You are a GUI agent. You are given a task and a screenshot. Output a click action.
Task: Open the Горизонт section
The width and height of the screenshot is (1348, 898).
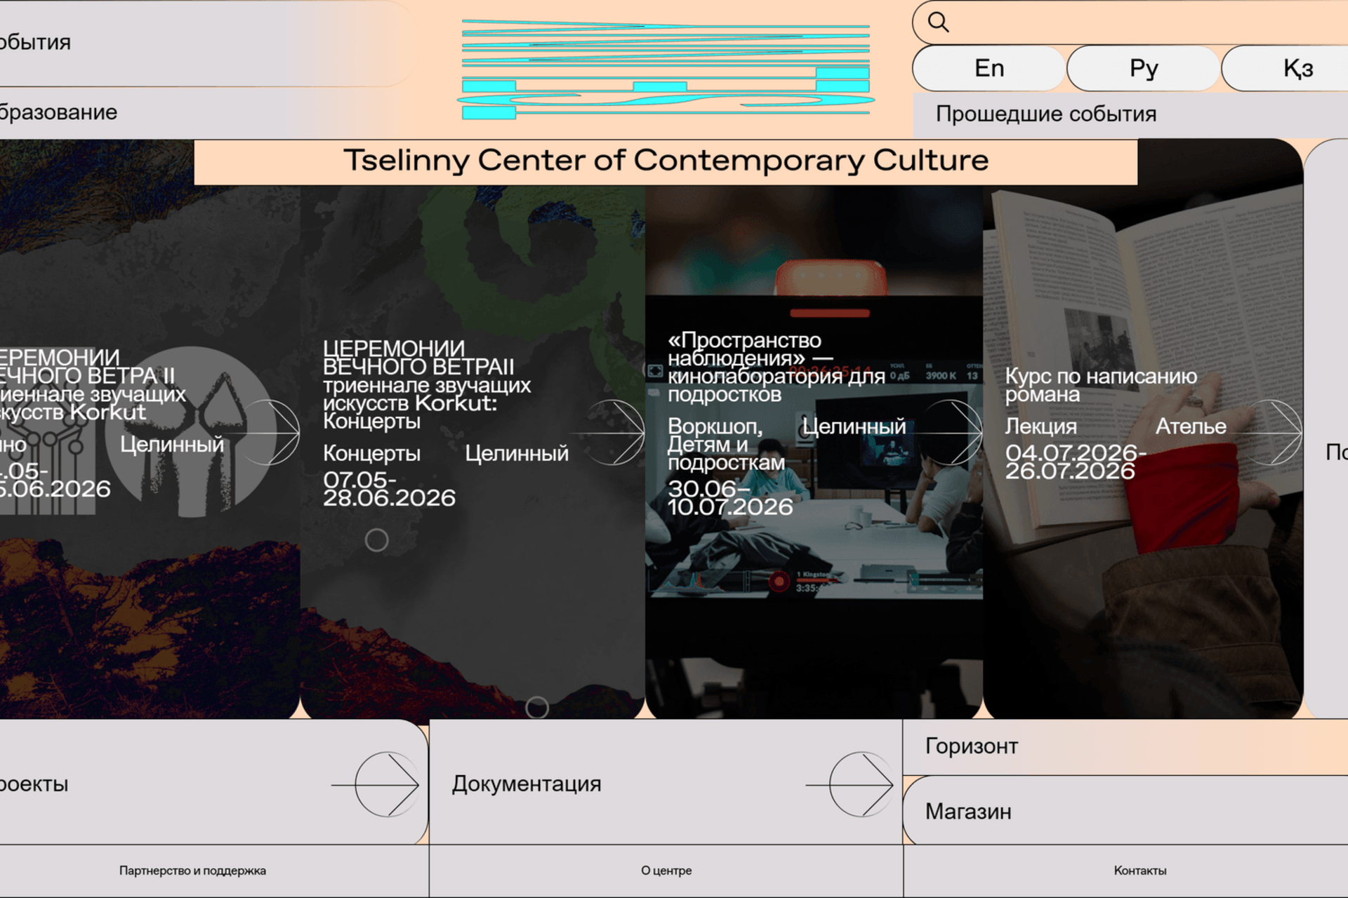1125,746
